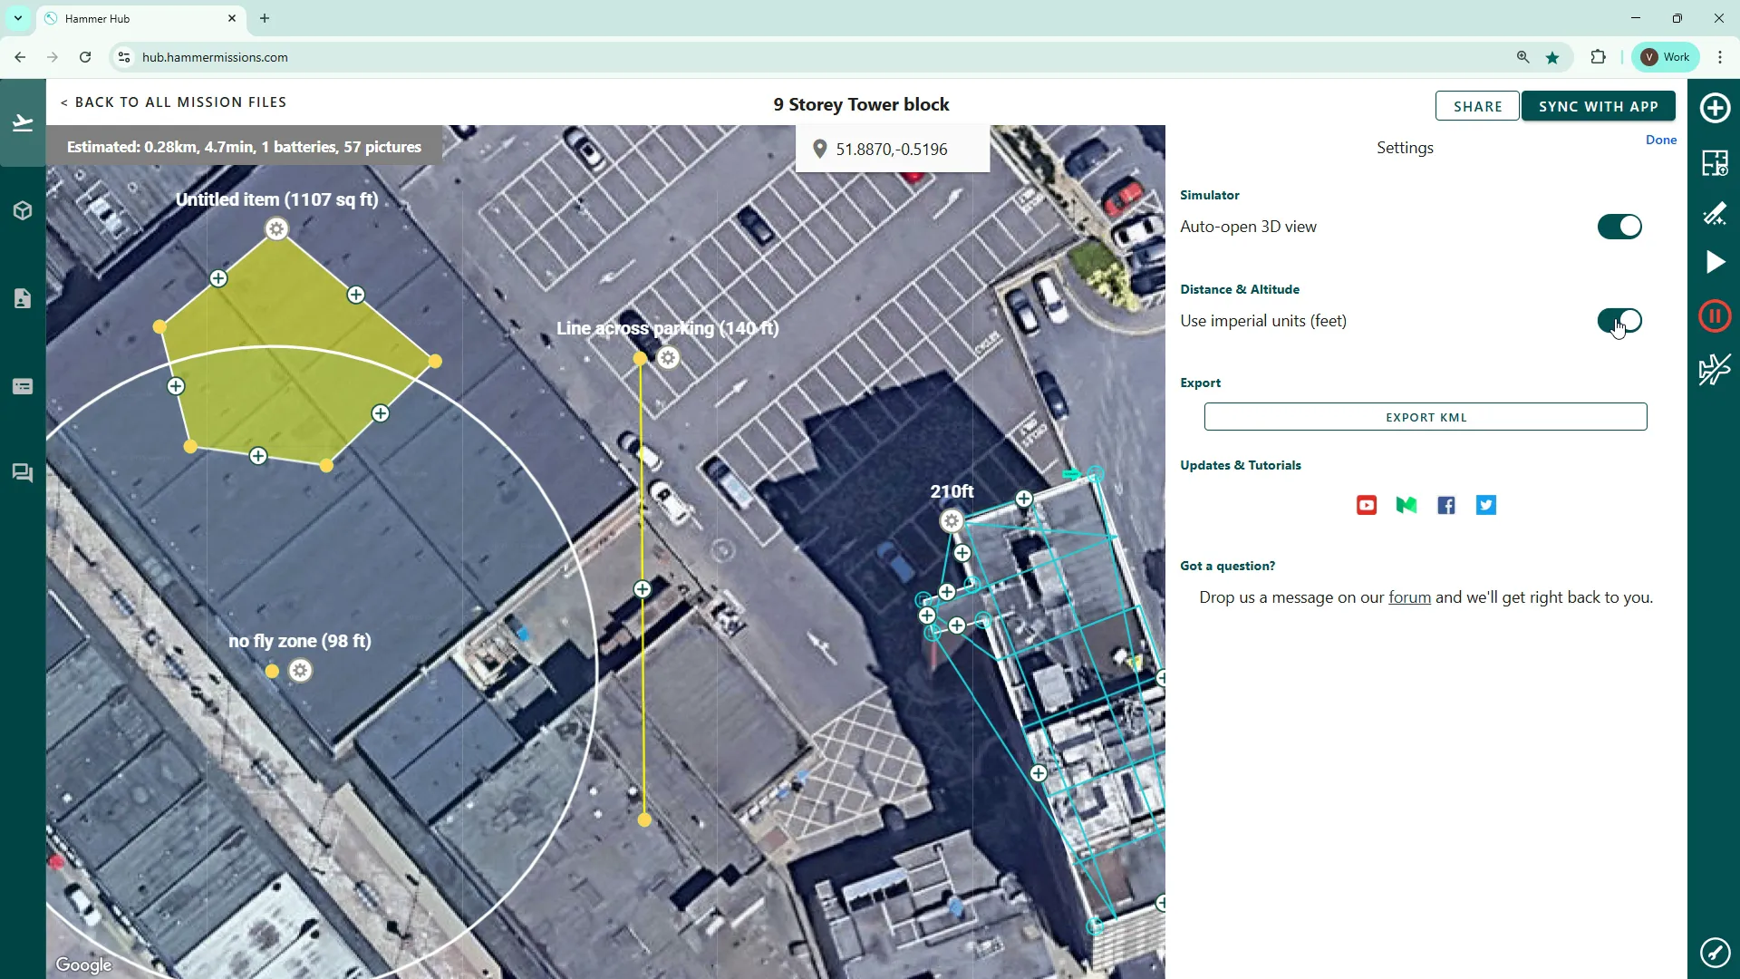Click the compass icon at bottom right
Viewport: 1740px width, 979px height.
pyautogui.click(x=1715, y=953)
